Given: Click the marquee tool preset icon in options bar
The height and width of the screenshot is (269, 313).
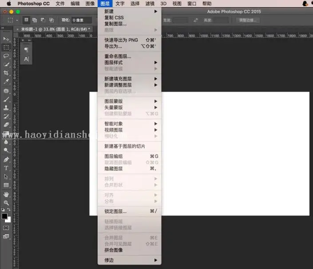Looking at the screenshot, I should tap(10, 20).
